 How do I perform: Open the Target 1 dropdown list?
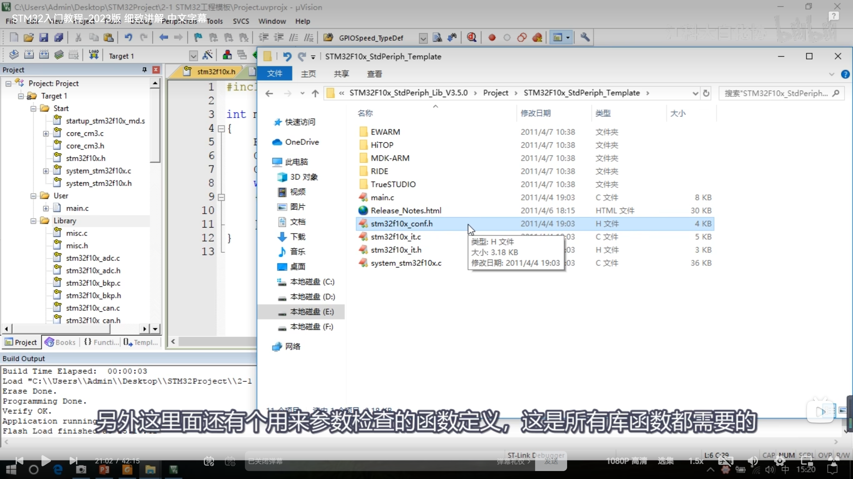[193, 56]
